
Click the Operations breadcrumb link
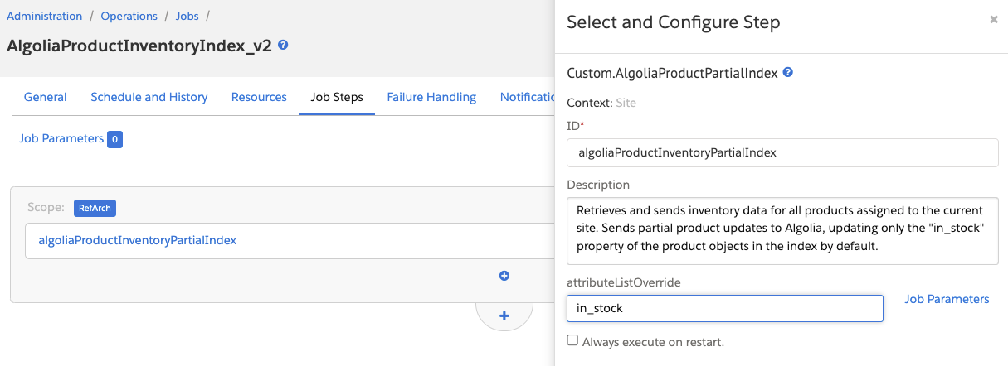[x=129, y=16]
